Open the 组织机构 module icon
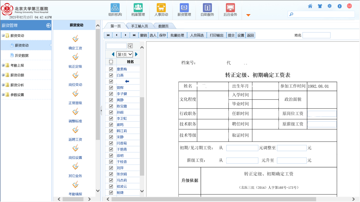Image resolution: width=360 pixels, height=202 pixels. tap(115, 8)
